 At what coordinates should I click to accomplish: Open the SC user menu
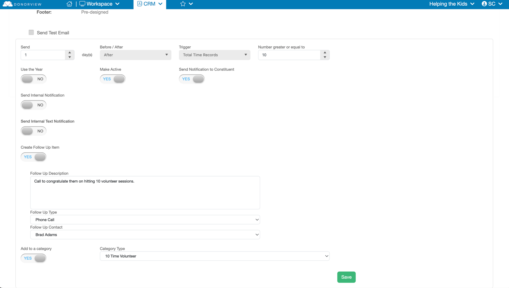492,4
